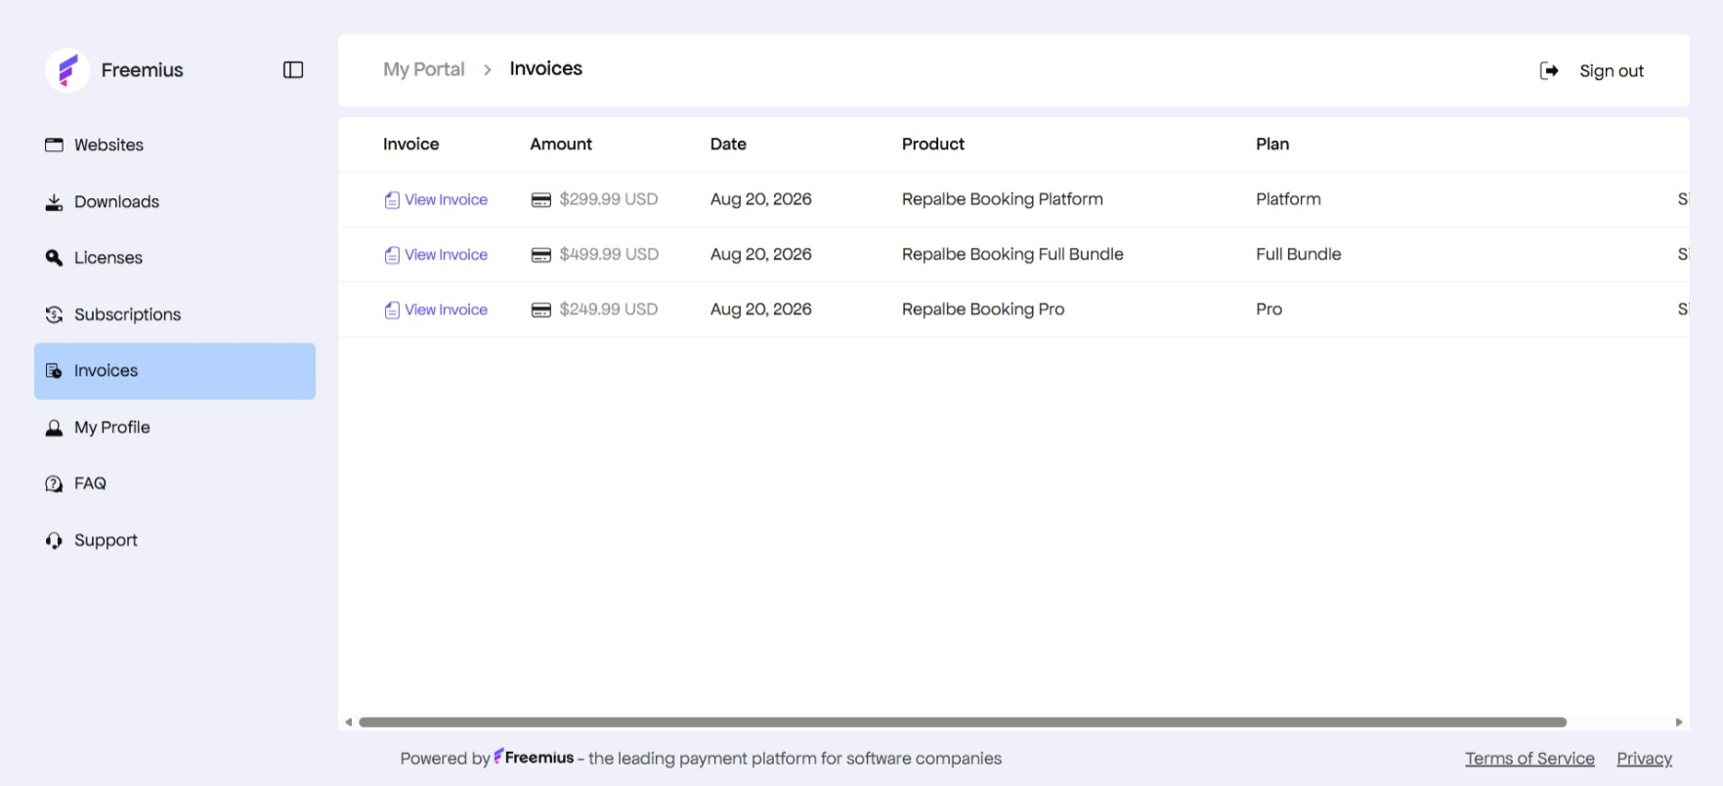Click the Invoices breadcrumb title
Viewport: 1723px width, 786px height.
[546, 68]
